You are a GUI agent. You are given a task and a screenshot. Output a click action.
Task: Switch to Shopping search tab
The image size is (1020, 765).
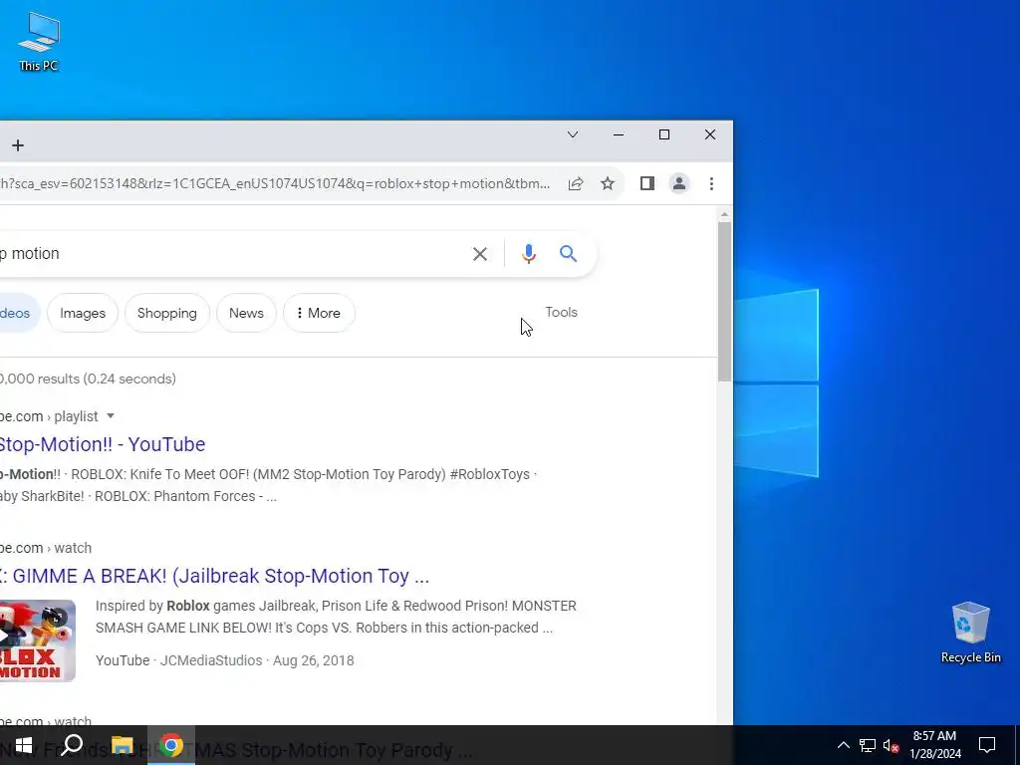167,313
